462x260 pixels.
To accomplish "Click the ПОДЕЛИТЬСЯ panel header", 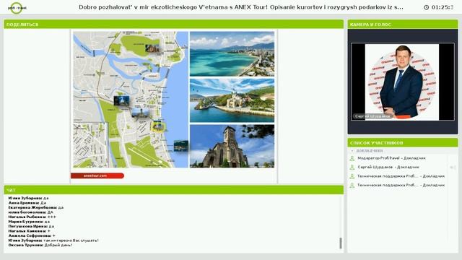I will 173,25.
